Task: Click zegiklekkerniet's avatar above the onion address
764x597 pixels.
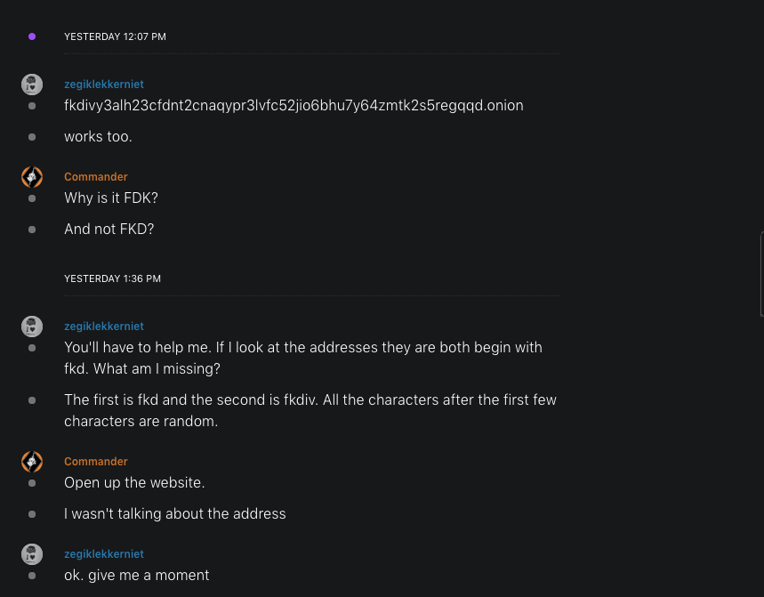Action: coord(32,85)
